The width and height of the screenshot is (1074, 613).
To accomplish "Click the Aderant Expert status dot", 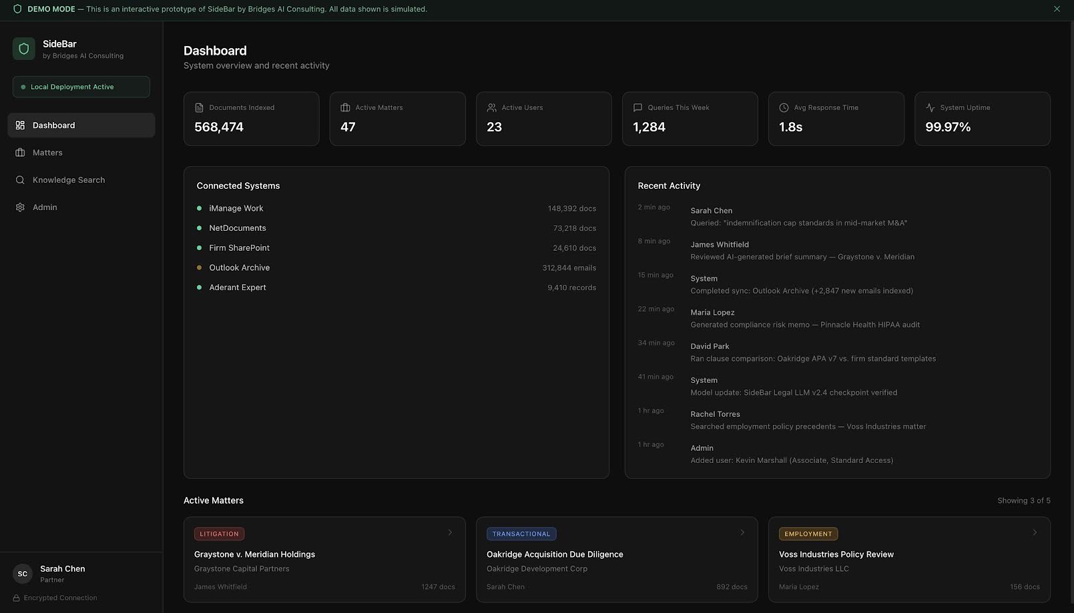I will tap(199, 287).
